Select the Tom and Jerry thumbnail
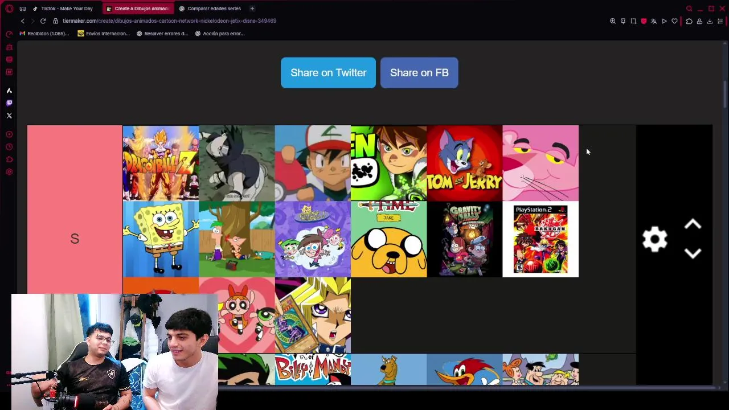The width and height of the screenshot is (729, 410). coord(465,163)
